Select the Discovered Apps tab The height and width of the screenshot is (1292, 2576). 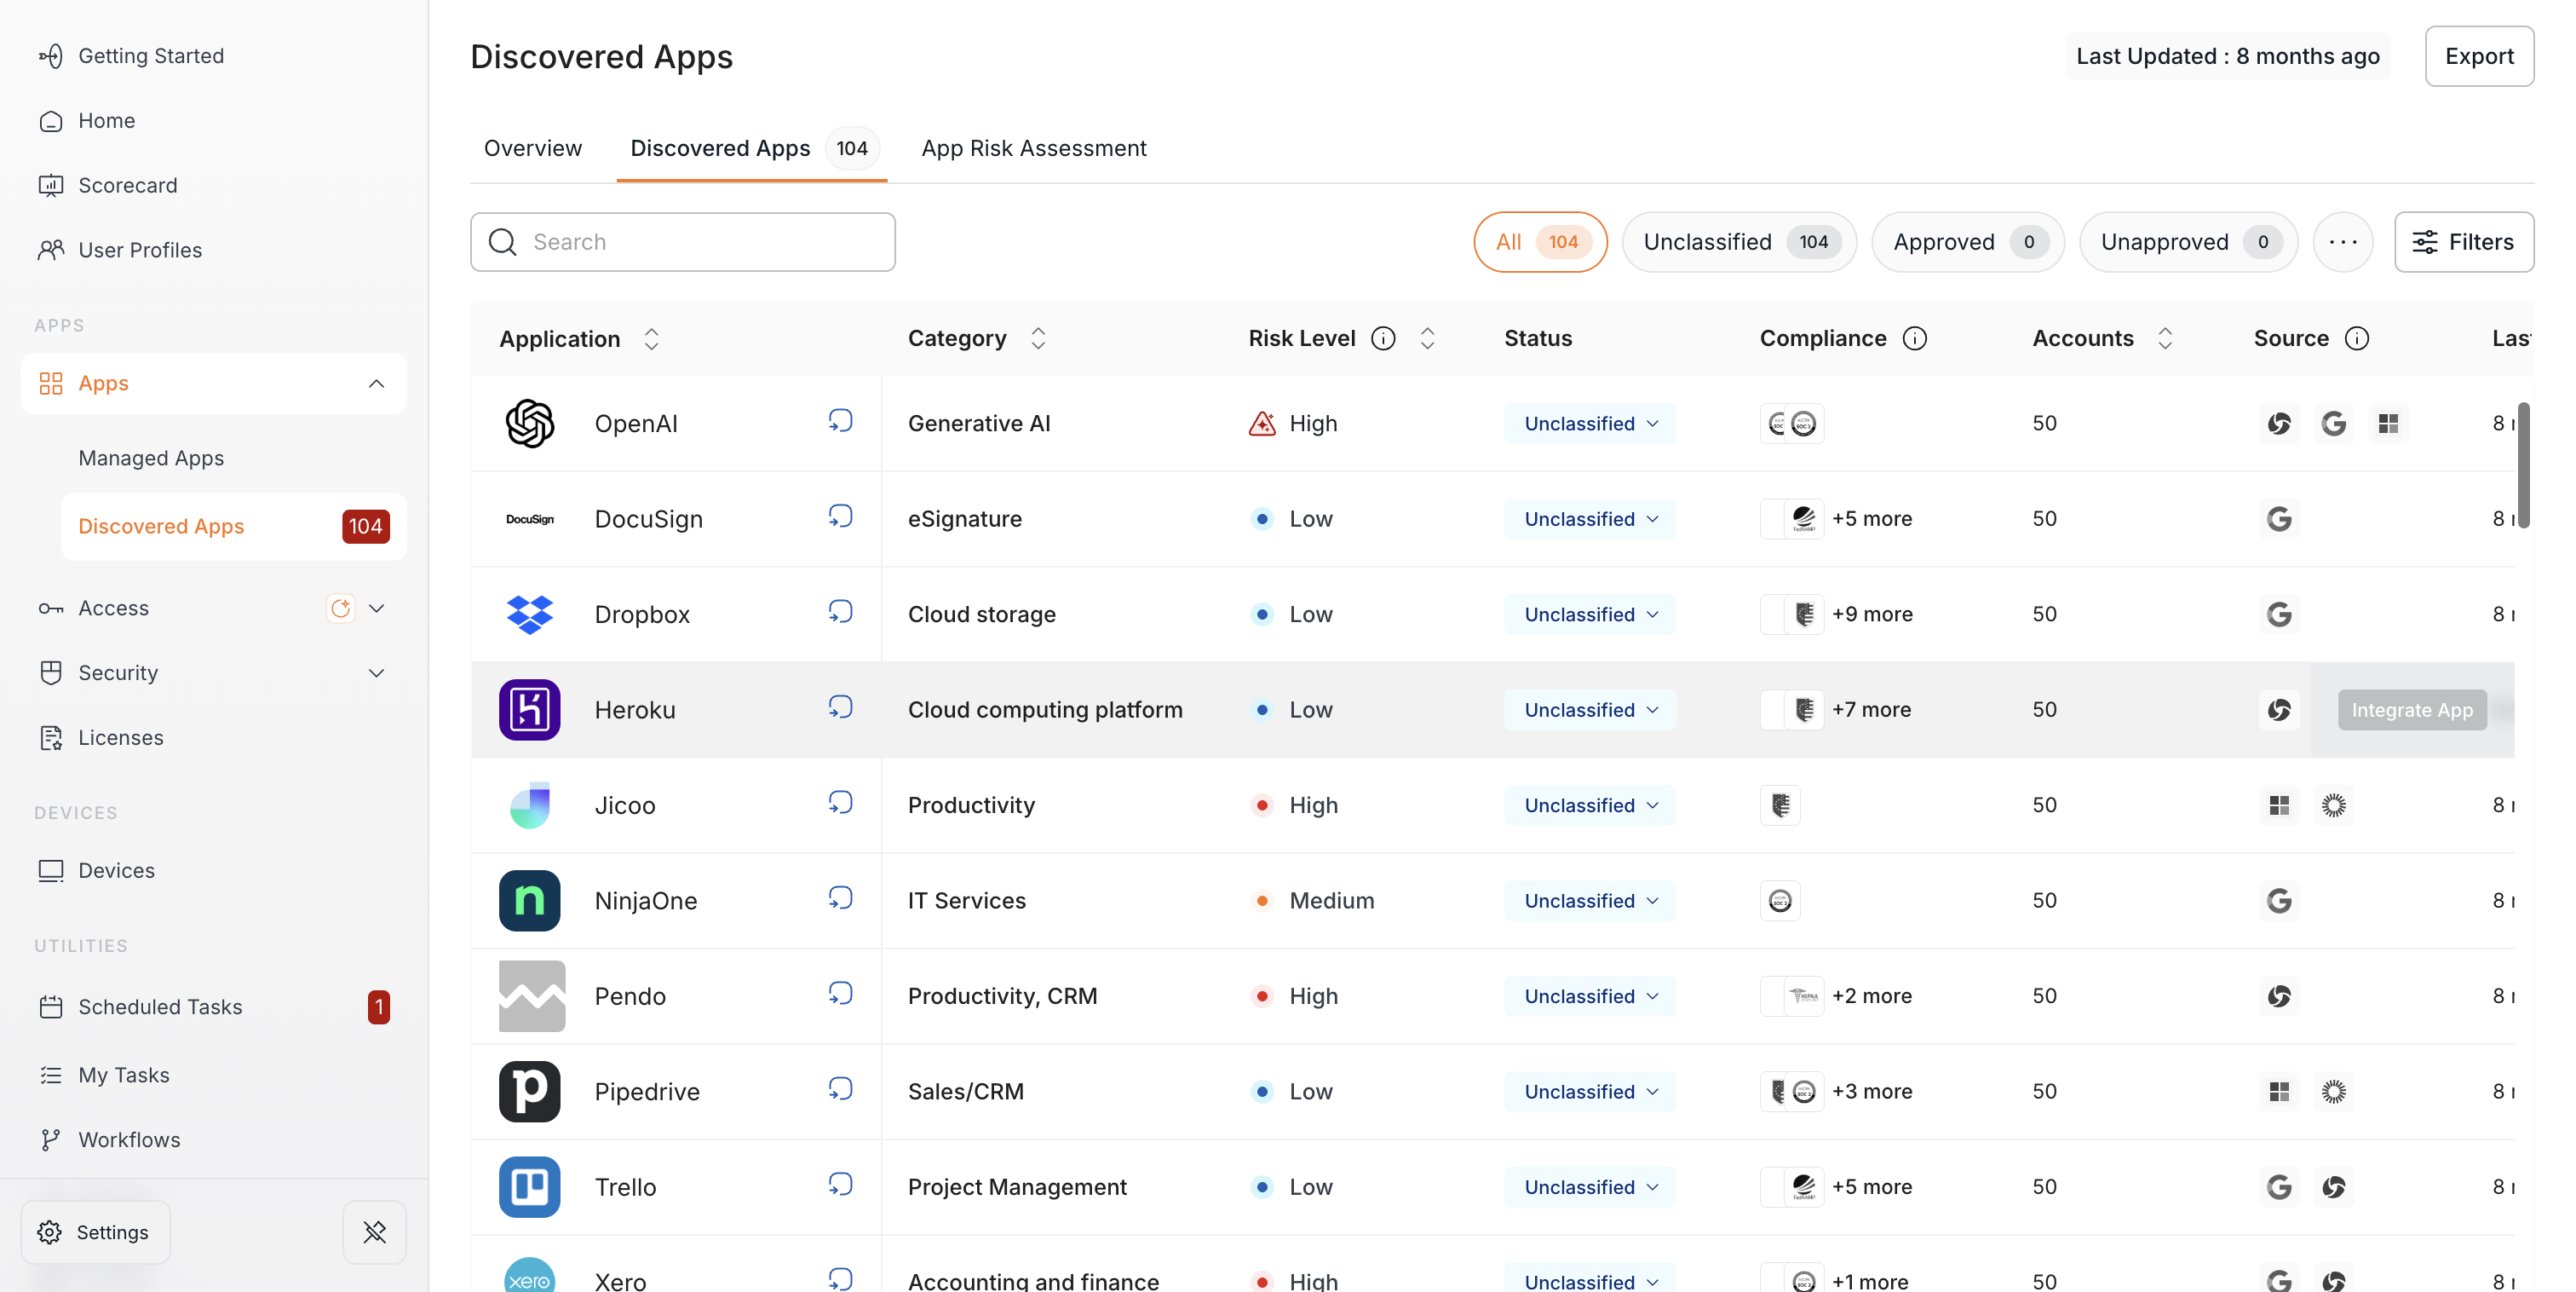752,148
